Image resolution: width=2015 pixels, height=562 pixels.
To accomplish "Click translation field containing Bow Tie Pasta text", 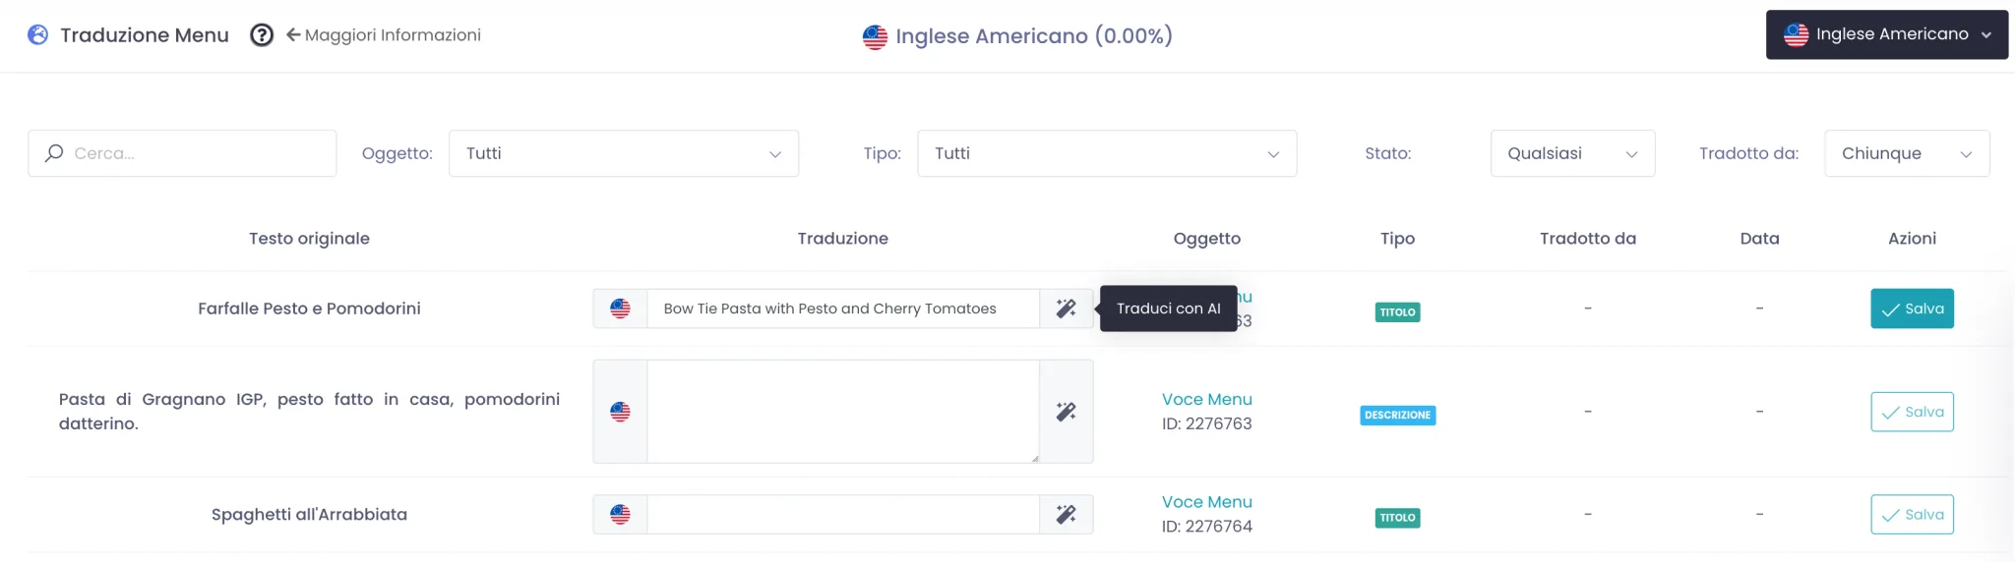I will point(843,309).
